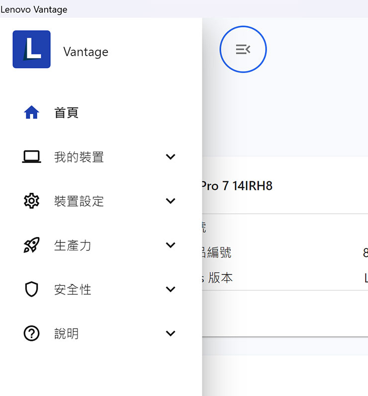The width and height of the screenshot is (368, 396).
Task: Expand the 生產力 chevron
Action: (x=171, y=245)
